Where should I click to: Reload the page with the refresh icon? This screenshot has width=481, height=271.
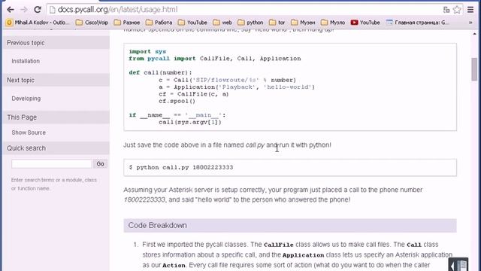[x=38, y=10]
